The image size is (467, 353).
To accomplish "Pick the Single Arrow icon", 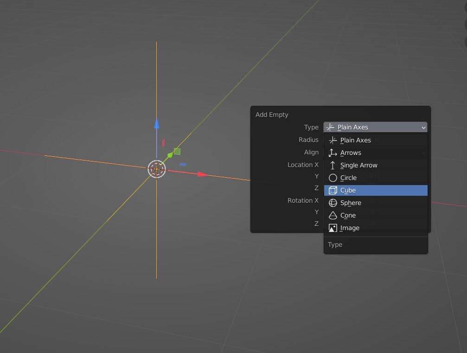I will pos(333,165).
